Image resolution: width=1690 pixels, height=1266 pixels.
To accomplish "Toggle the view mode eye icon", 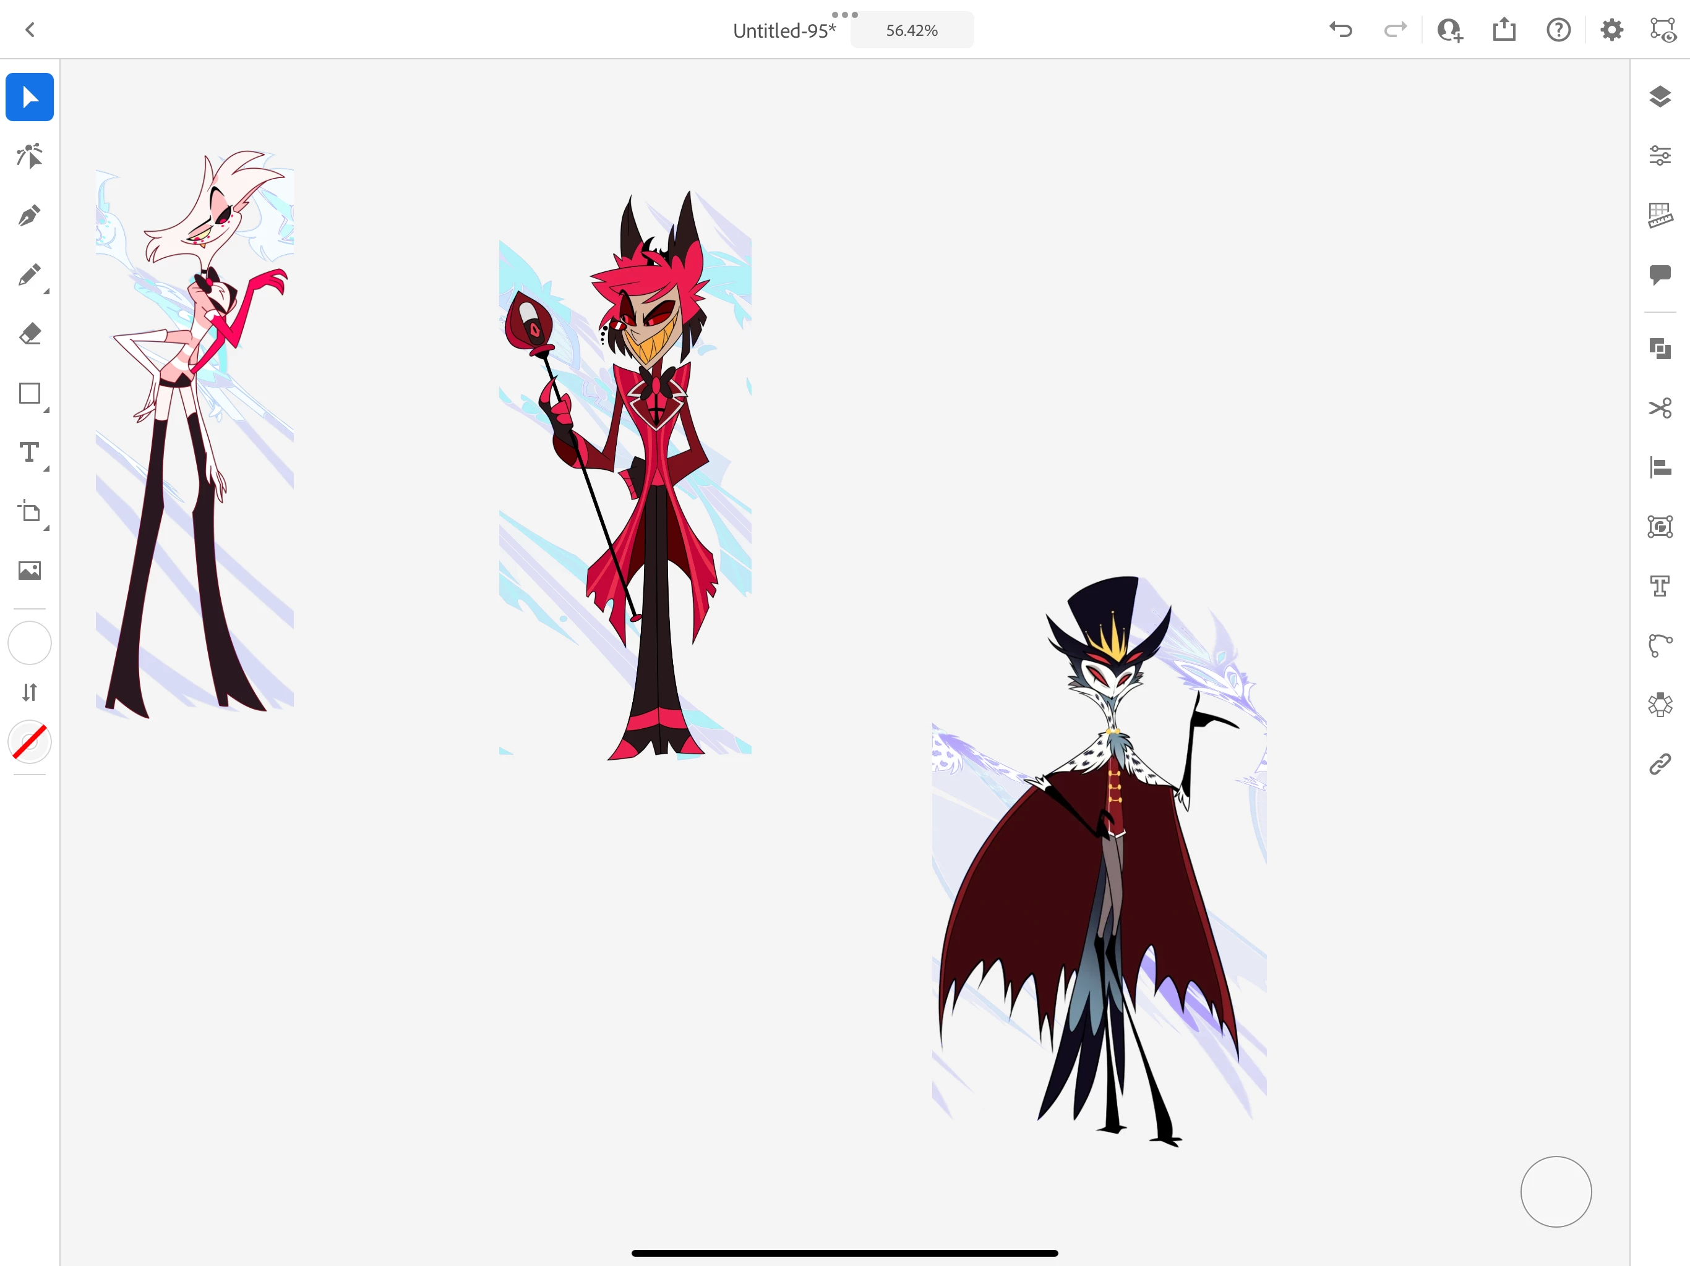I will [x=1663, y=30].
